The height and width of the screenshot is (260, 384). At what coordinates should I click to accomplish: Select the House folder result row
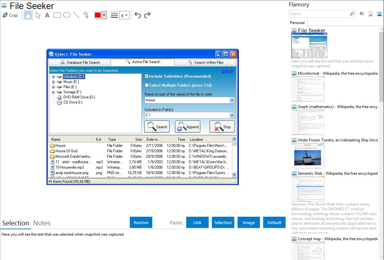pos(140,146)
